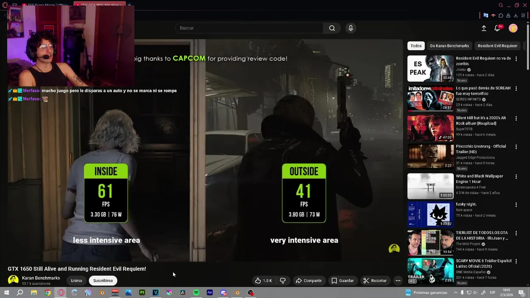The image size is (530, 298).
Task: Click the ESP language indicator
Action: [493, 293]
